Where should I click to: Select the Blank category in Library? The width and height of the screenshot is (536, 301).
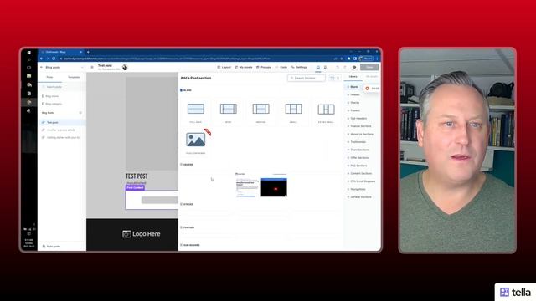pos(354,87)
